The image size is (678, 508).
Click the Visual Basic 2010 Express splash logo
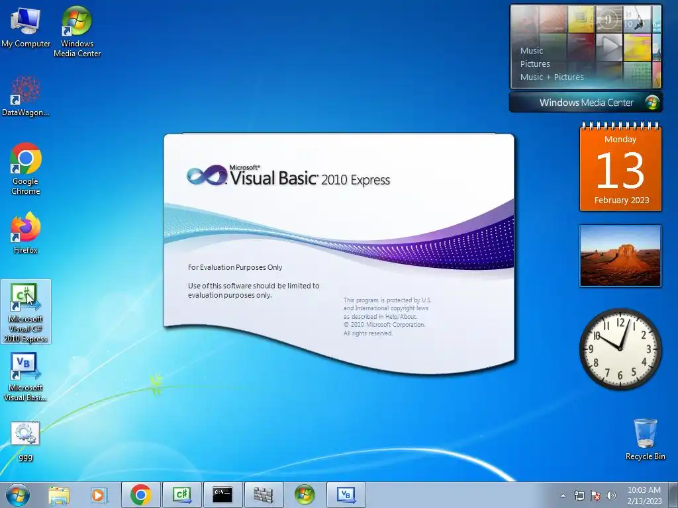[x=288, y=175]
